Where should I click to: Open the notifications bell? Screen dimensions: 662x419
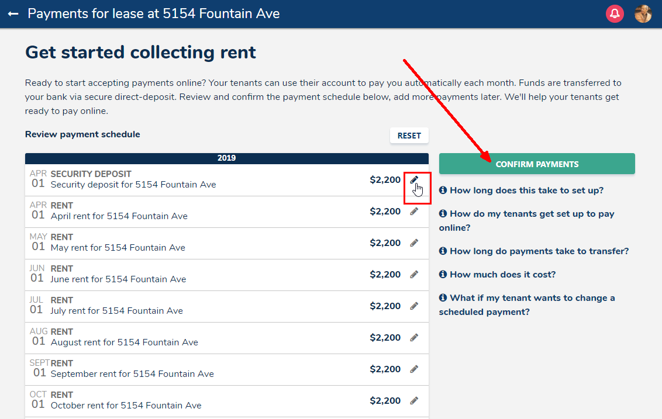615,13
